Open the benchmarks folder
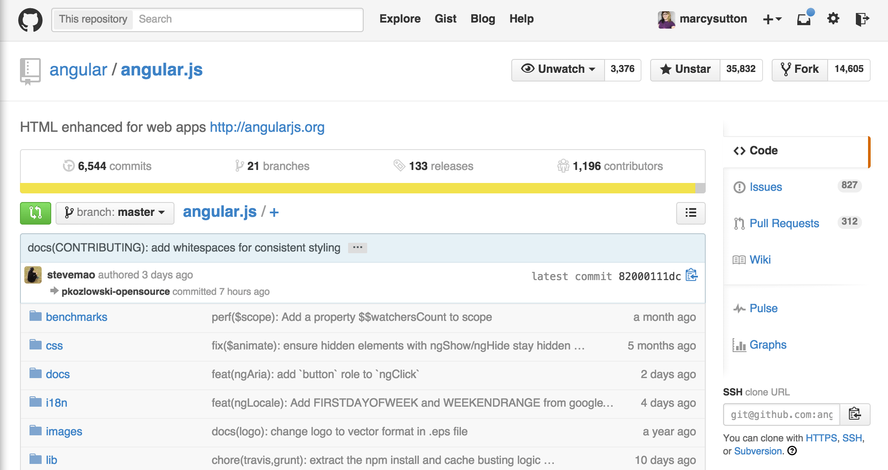Viewport: 888px width, 470px height. (76, 317)
